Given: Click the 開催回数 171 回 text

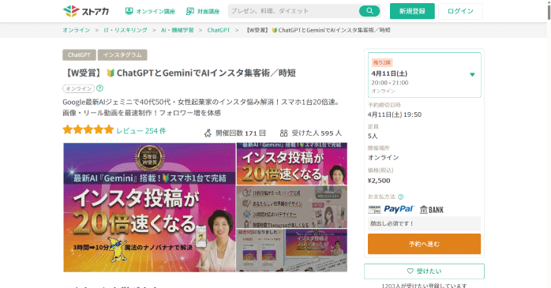Looking at the screenshot, I should point(240,133).
